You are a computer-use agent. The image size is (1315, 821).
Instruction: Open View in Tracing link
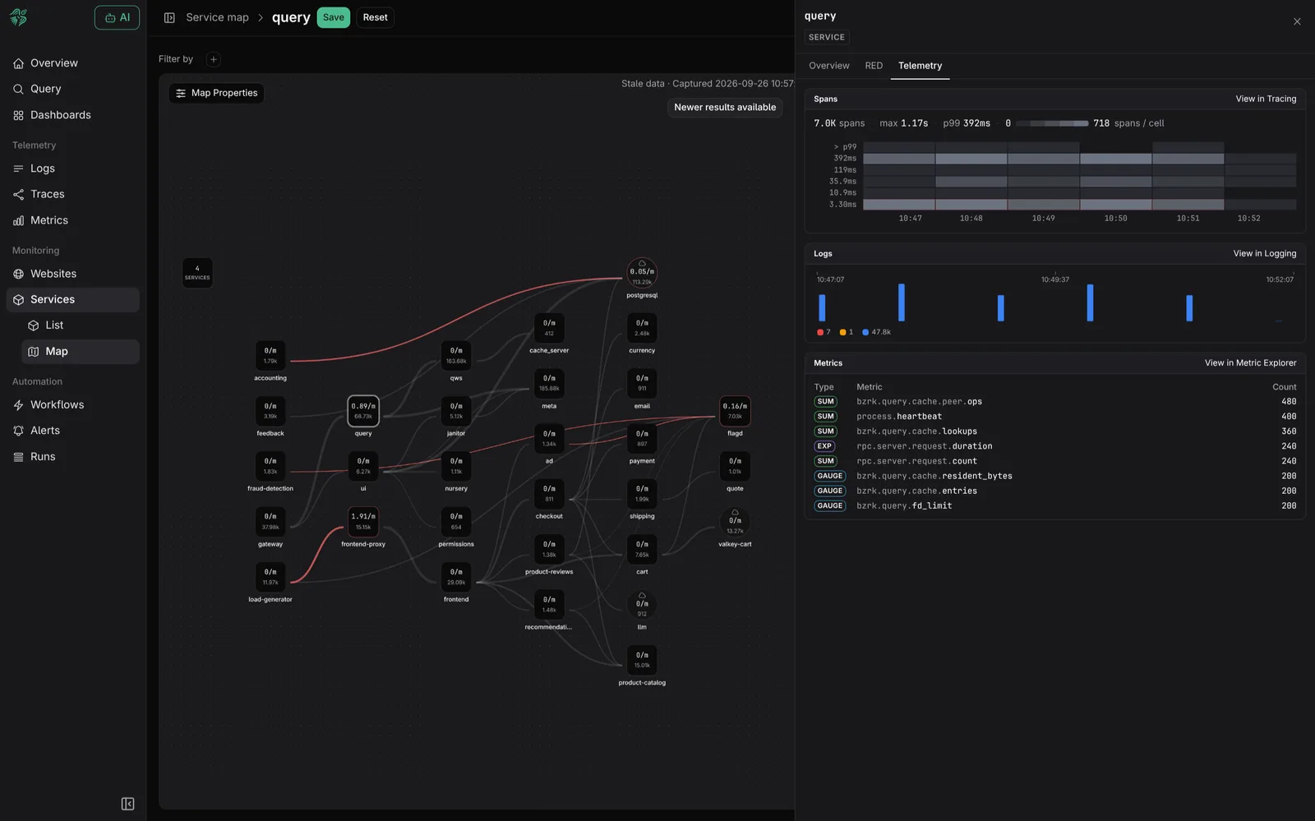click(x=1266, y=99)
